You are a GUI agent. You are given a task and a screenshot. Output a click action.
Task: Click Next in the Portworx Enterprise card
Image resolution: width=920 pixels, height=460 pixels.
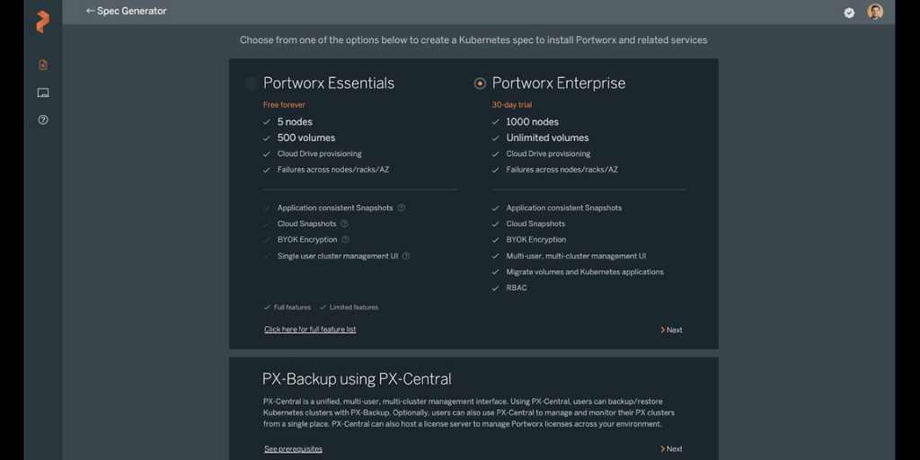(671, 330)
